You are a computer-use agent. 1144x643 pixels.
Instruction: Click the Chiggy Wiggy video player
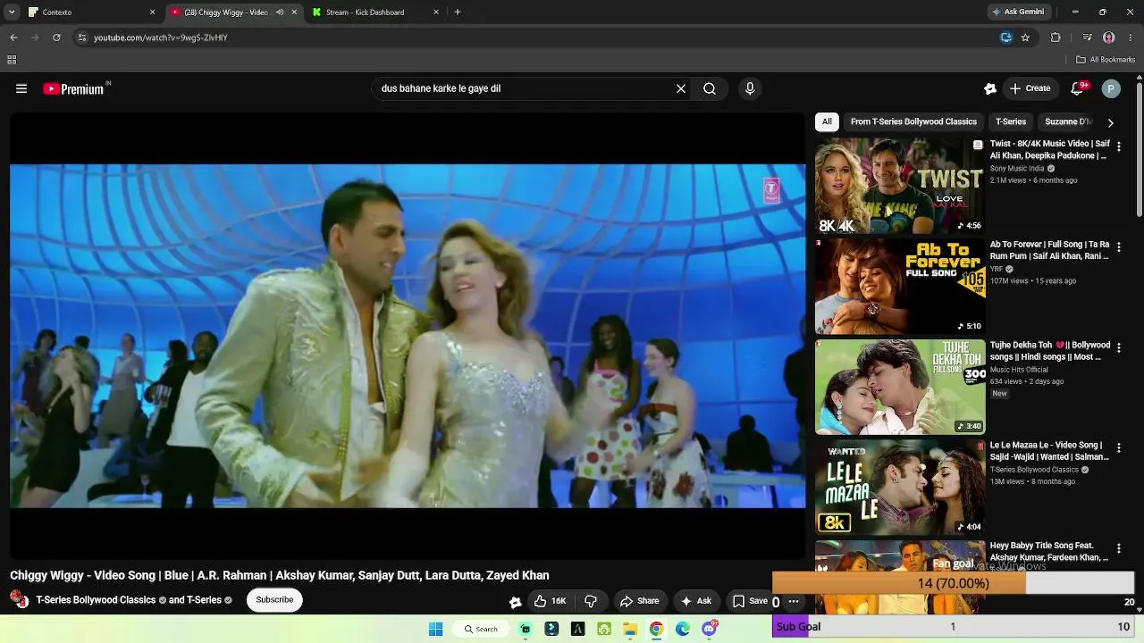(x=408, y=336)
